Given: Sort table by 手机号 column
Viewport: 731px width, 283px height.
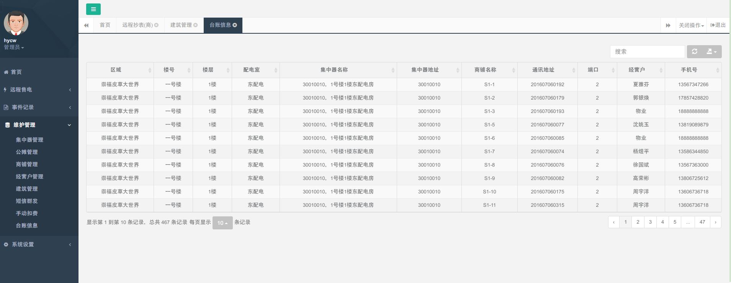Looking at the screenshot, I should (693, 70).
